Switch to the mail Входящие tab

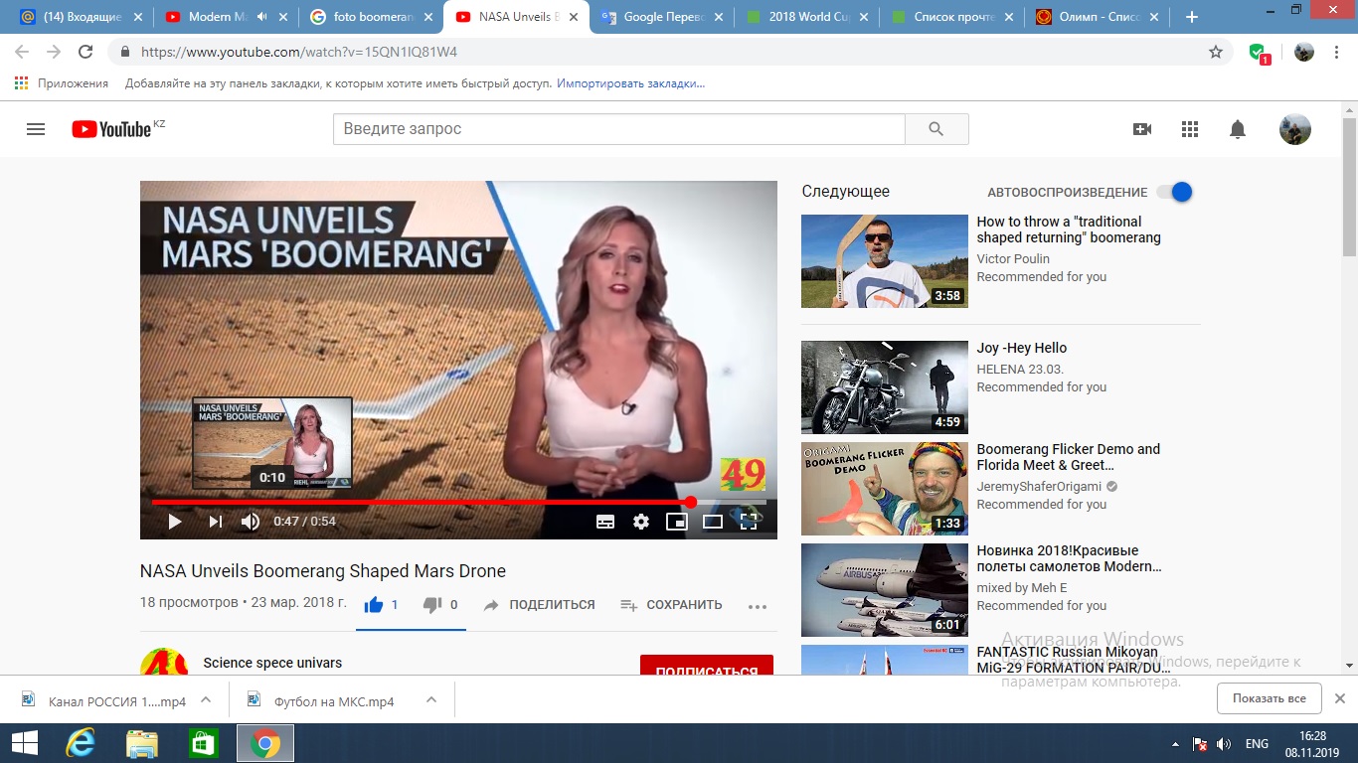click(80, 17)
